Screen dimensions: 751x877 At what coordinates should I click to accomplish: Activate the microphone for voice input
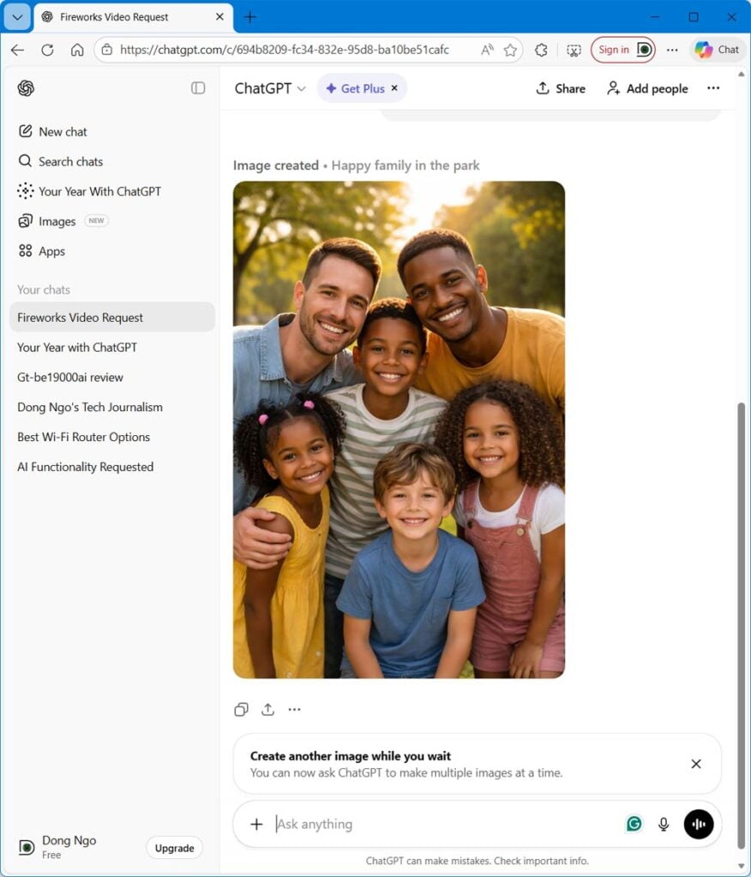click(x=663, y=824)
